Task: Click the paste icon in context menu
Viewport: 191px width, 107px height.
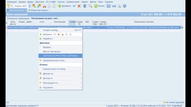Action: pyautogui.click(x=70, y=34)
